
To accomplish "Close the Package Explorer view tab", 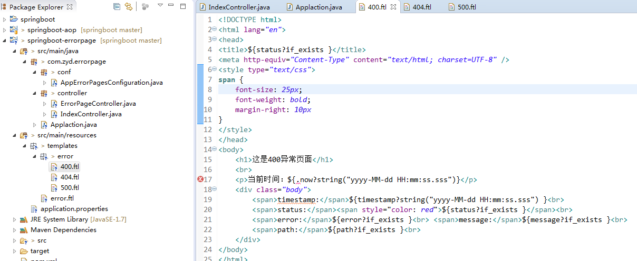I will tap(70, 7).
